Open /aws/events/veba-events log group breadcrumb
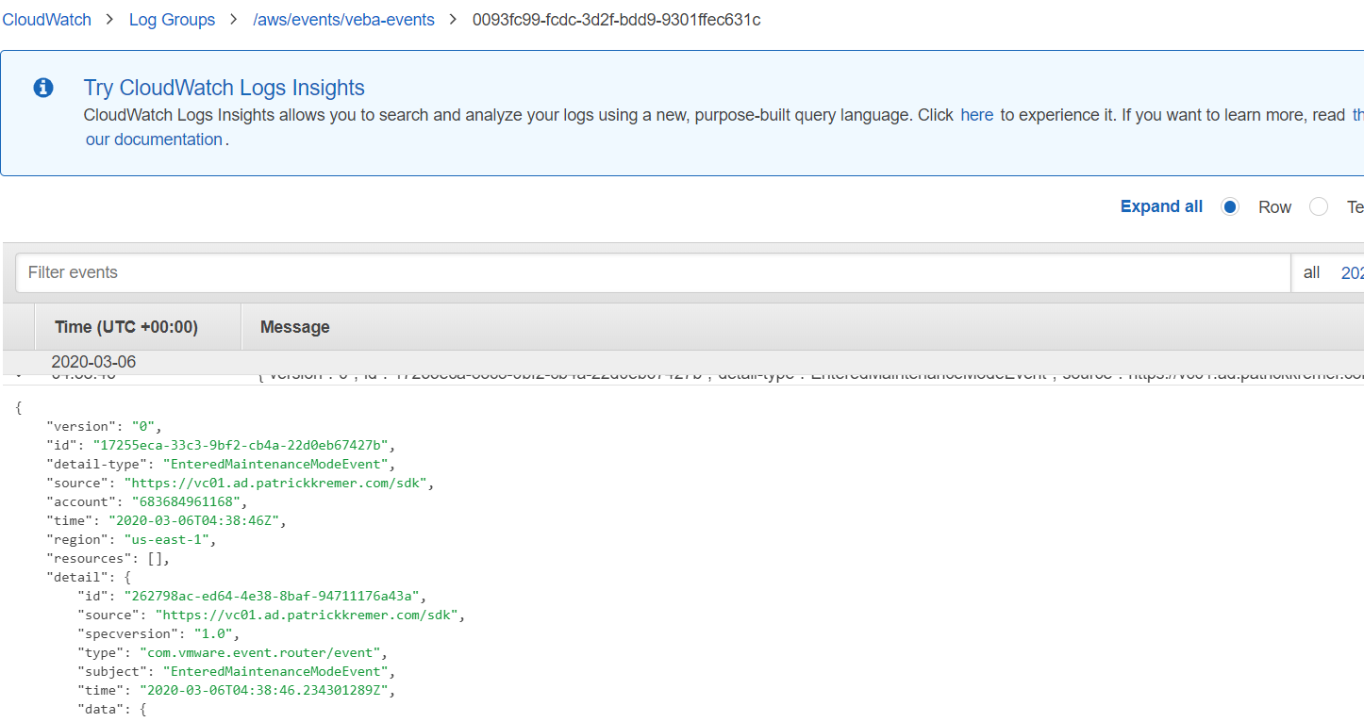 coord(343,20)
